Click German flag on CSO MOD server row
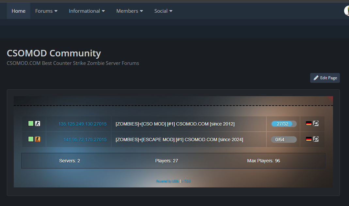This screenshot has width=349, height=206. (309, 124)
